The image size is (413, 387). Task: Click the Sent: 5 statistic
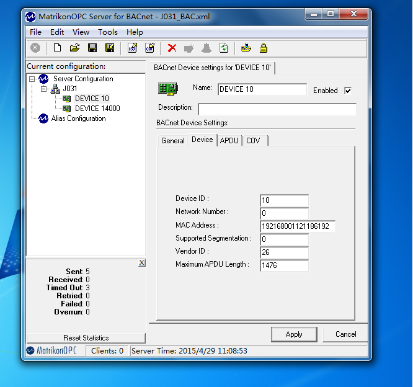tap(78, 272)
